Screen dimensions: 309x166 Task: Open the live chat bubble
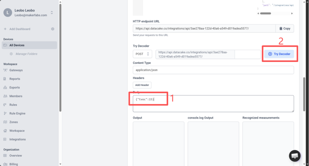click(295, 156)
